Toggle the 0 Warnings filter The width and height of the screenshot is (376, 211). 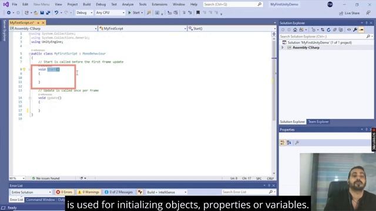tap(89, 192)
